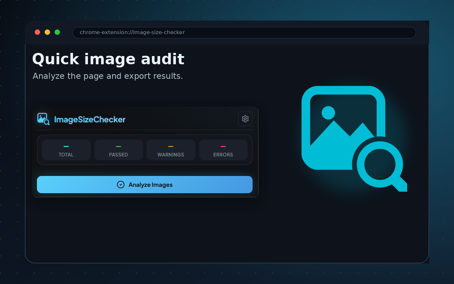Click the red close window dot

click(37, 32)
